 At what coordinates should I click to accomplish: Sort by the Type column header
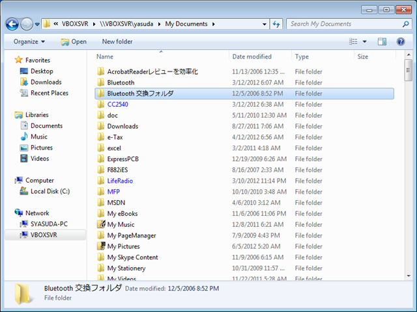[x=302, y=57]
